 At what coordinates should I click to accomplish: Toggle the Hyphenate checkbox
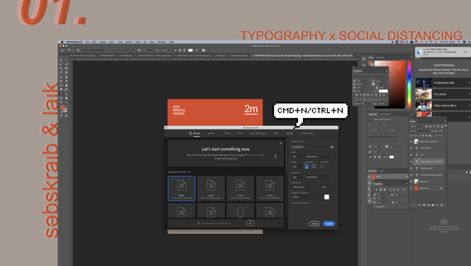pyautogui.click(x=374, y=207)
